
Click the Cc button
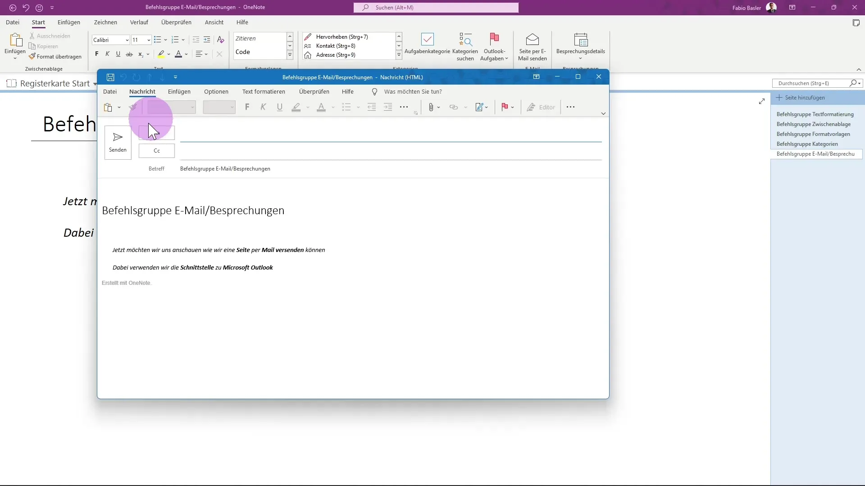pos(157,151)
